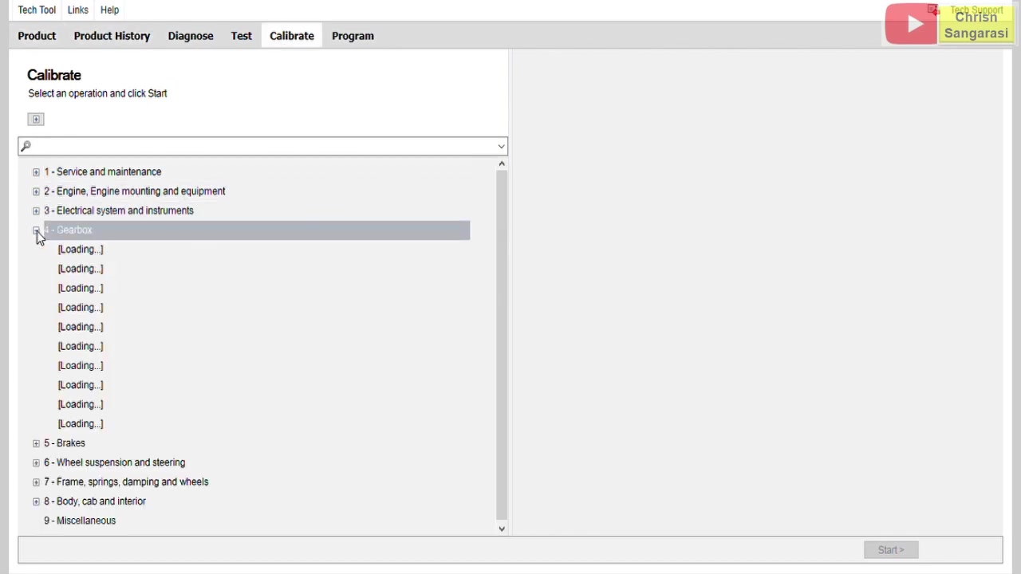1021x574 pixels.
Task: Open the Tech Tool menu
Action: click(37, 10)
